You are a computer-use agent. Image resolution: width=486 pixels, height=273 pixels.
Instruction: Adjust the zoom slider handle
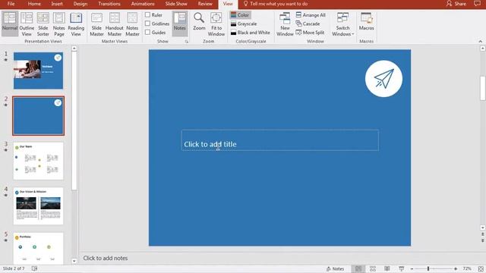428,268
